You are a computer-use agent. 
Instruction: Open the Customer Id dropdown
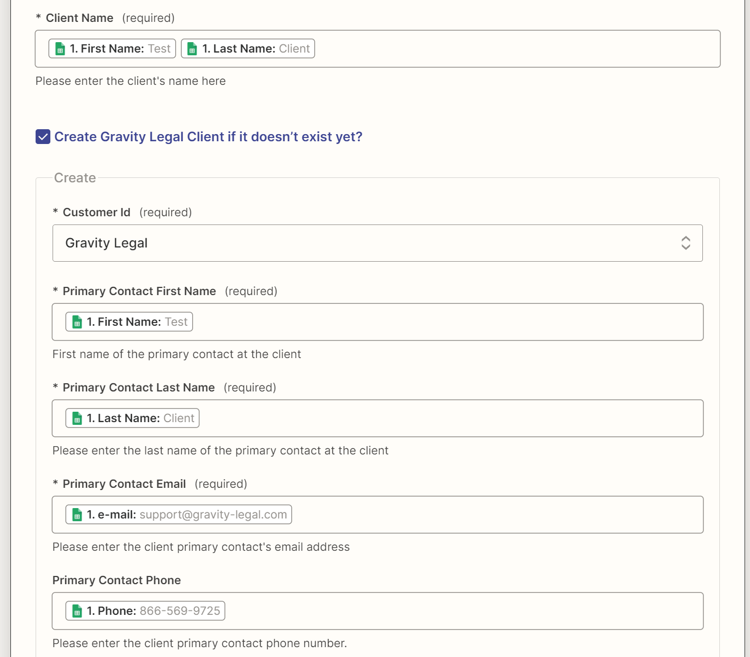(x=378, y=243)
